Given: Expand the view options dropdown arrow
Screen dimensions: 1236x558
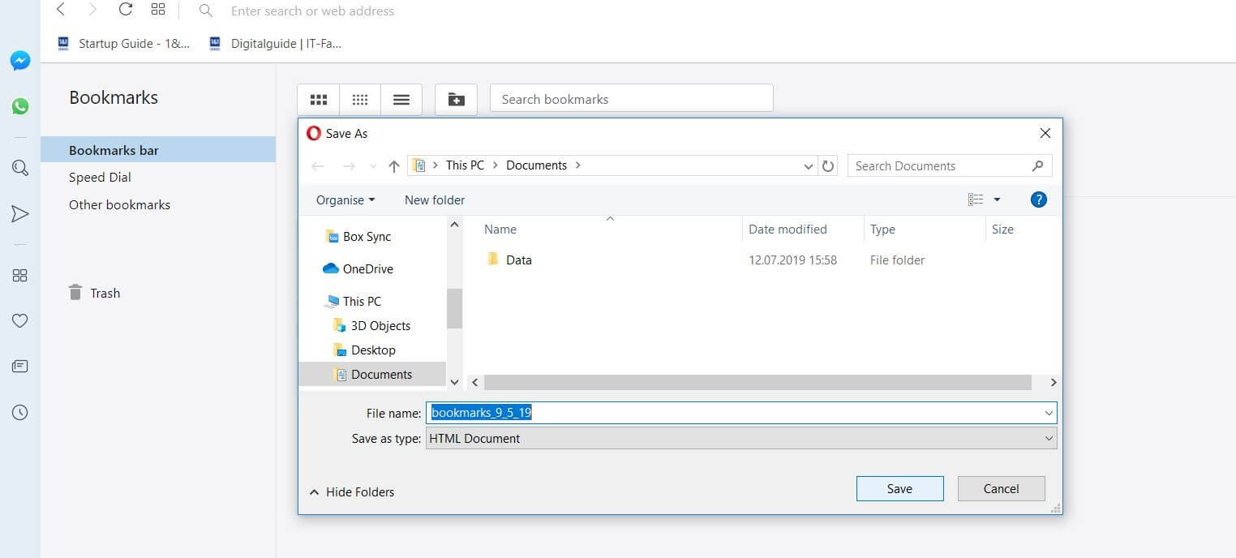Looking at the screenshot, I should (x=997, y=200).
